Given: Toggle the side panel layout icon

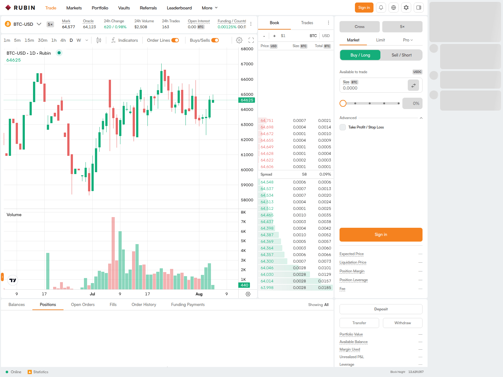Looking at the screenshot, I should (x=419, y=8).
